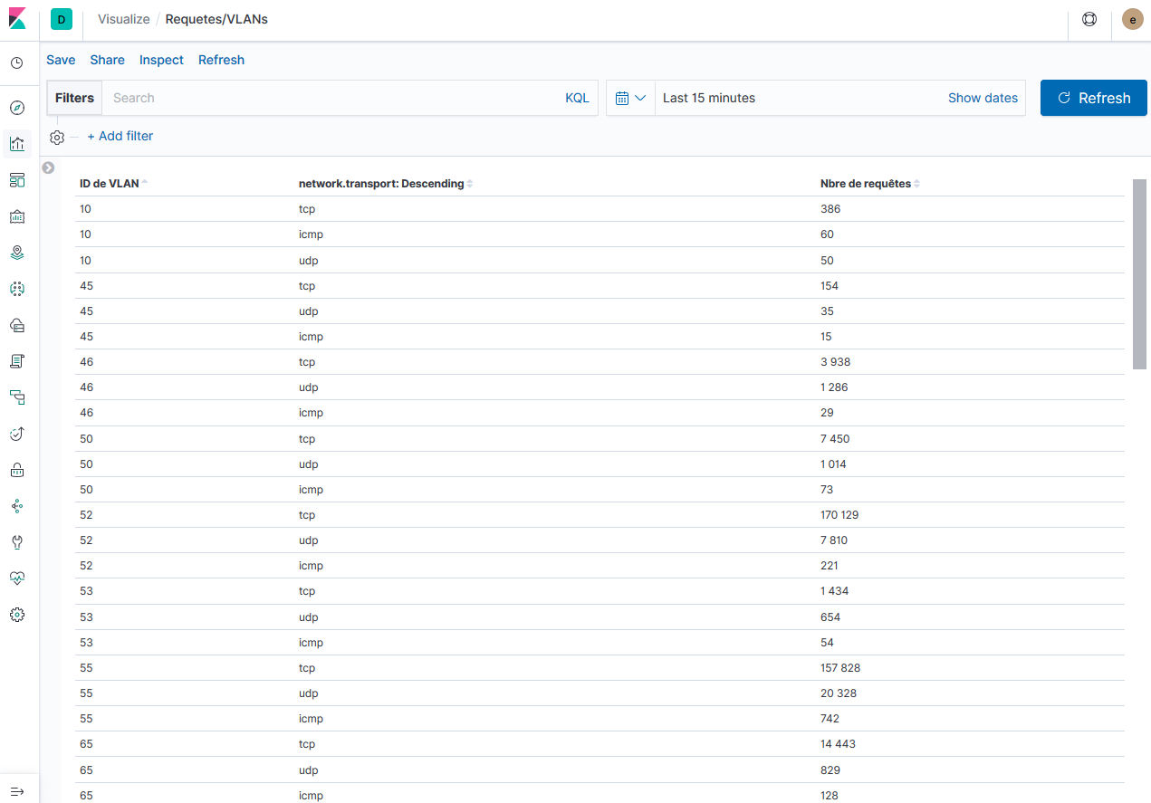Open the Canvas sidebar icon

17,216
